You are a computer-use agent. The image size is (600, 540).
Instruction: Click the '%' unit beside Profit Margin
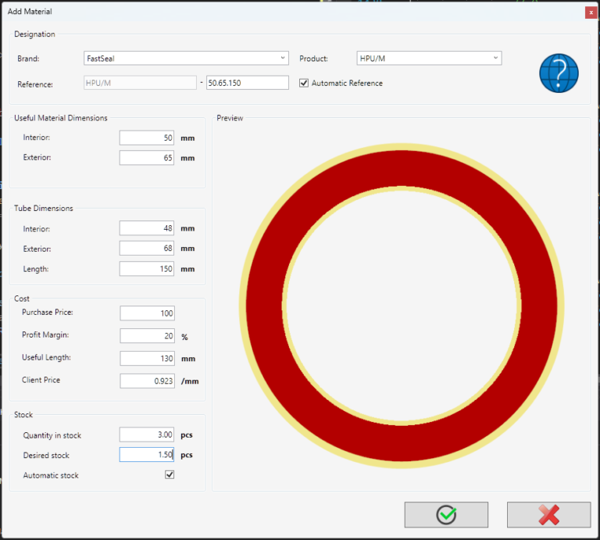184,337
